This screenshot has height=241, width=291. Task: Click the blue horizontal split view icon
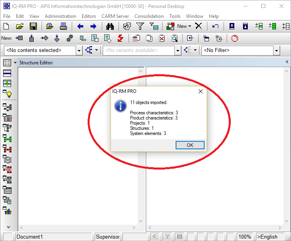[x=7, y=73]
